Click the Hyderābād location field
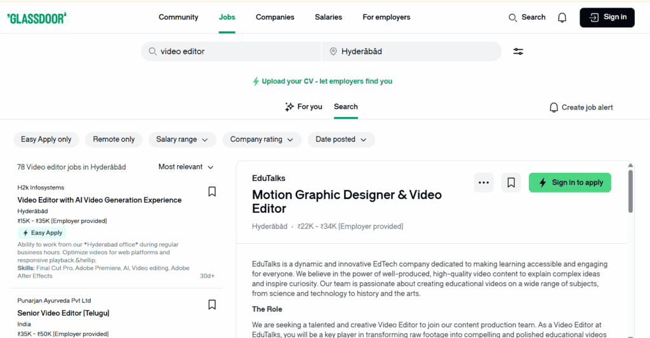 tap(411, 51)
